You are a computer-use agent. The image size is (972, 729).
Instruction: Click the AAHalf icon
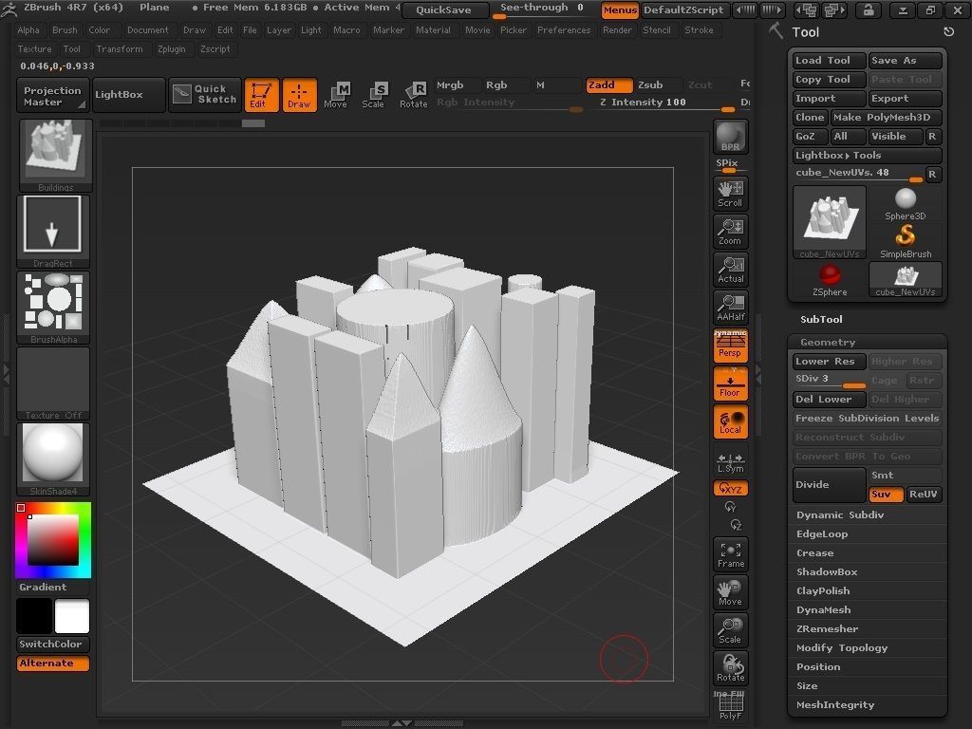pyautogui.click(x=730, y=307)
